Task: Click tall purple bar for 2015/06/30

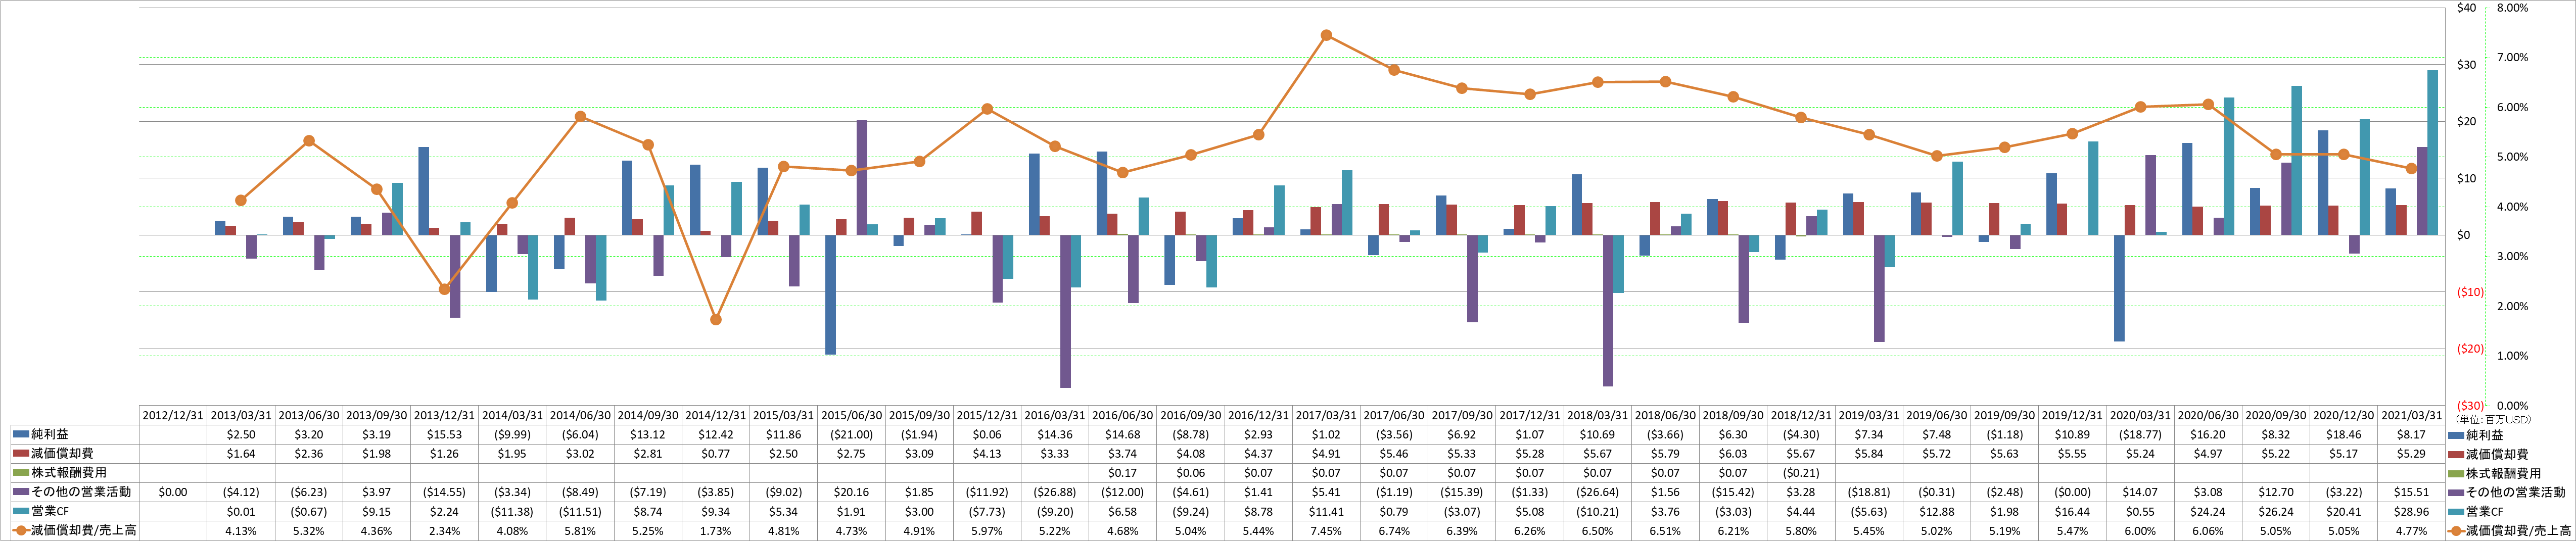Action: (862, 178)
